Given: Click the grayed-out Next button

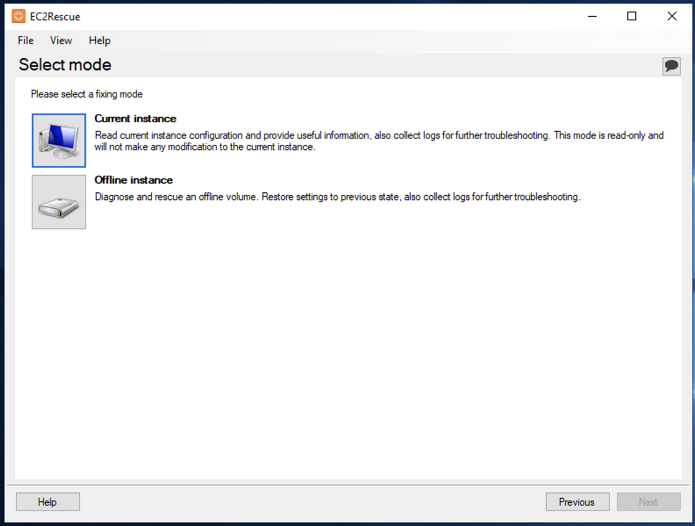Looking at the screenshot, I should [649, 502].
